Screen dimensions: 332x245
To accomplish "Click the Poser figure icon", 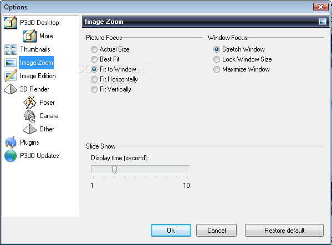I will coord(29,103).
